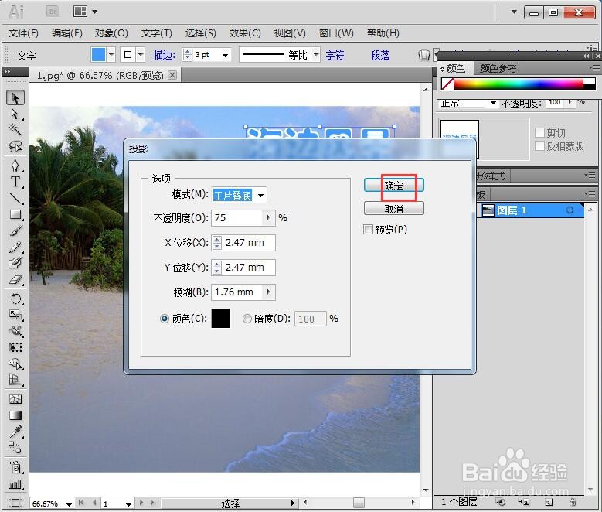This screenshot has width=602, height=512.
Task: Select the Eyedropper tool
Action: pos(15,432)
